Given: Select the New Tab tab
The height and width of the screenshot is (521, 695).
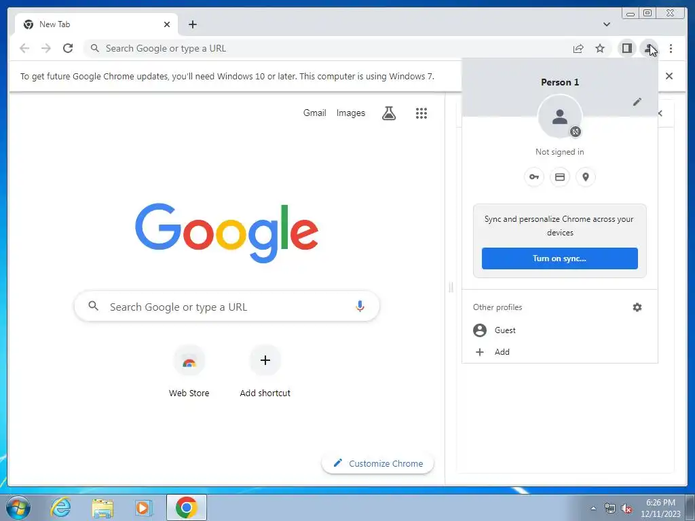Looking at the screenshot, I should click(96, 24).
